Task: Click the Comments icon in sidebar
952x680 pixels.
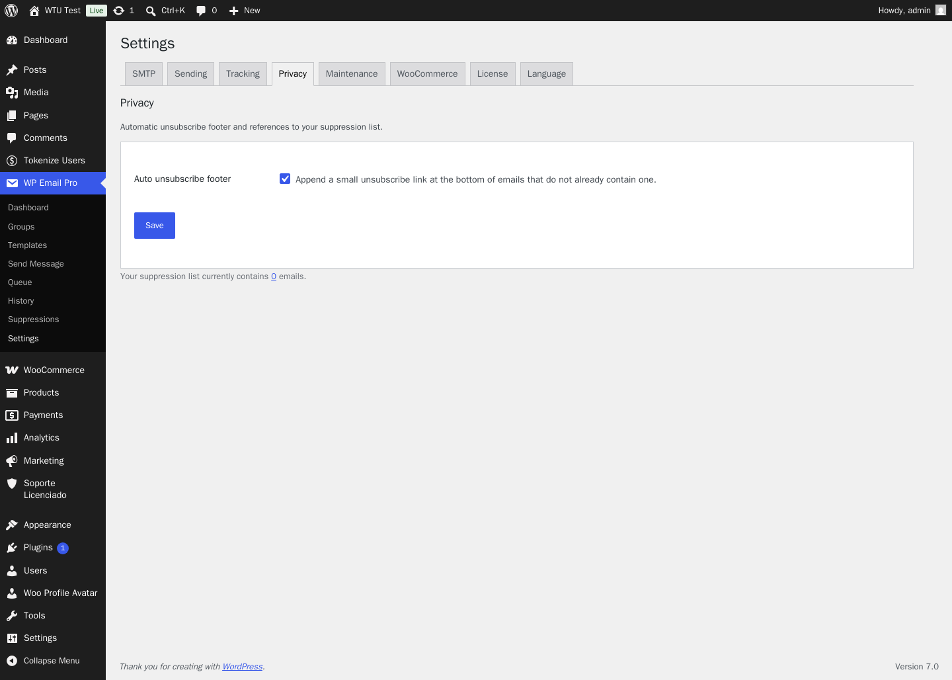Action: (x=12, y=138)
